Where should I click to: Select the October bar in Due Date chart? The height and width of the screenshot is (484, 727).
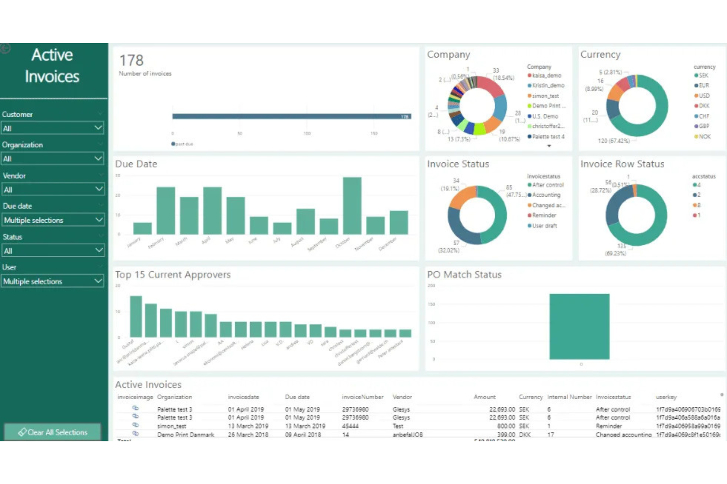pos(352,205)
